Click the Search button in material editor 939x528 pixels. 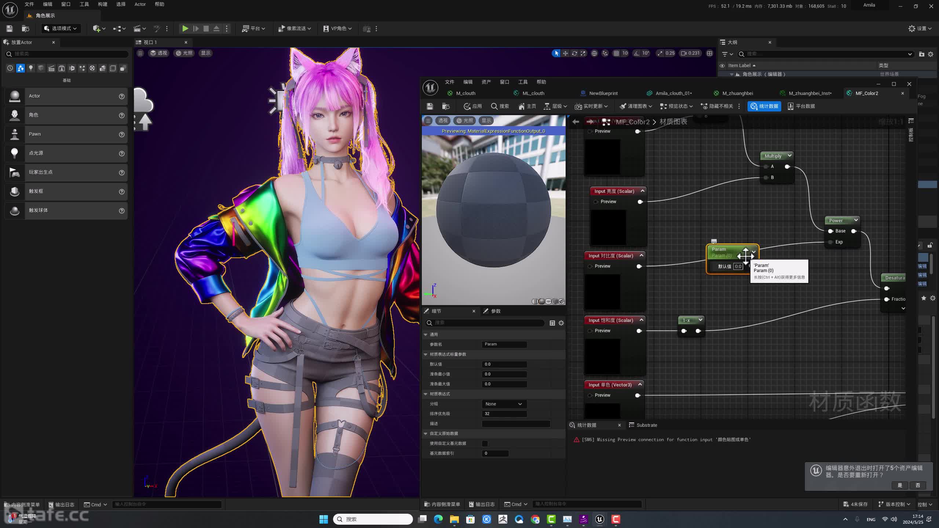tap(500, 106)
